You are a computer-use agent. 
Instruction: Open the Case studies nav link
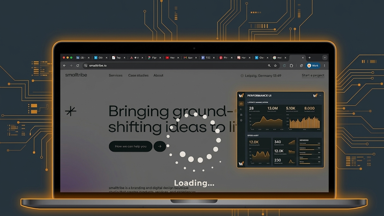(138, 75)
